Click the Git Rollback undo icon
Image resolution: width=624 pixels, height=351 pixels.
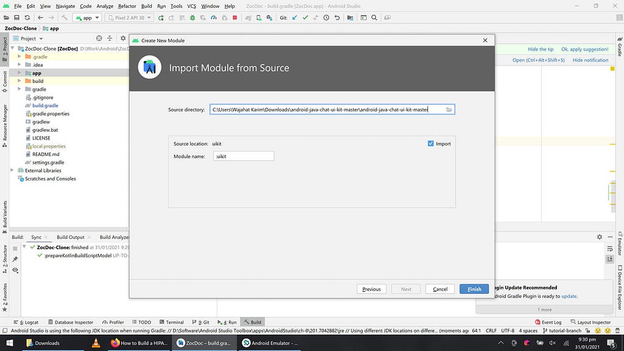(337, 18)
